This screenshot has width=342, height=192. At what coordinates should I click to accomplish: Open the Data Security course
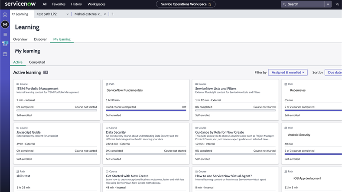[x=116, y=132]
